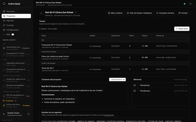Open task Propuesta Wi-Fi Clínica San Rafael
This screenshot has width=196, height=122.
pos(114,46)
